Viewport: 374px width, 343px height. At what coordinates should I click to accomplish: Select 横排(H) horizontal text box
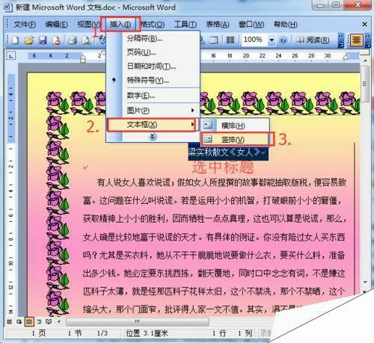tap(235, 126)
